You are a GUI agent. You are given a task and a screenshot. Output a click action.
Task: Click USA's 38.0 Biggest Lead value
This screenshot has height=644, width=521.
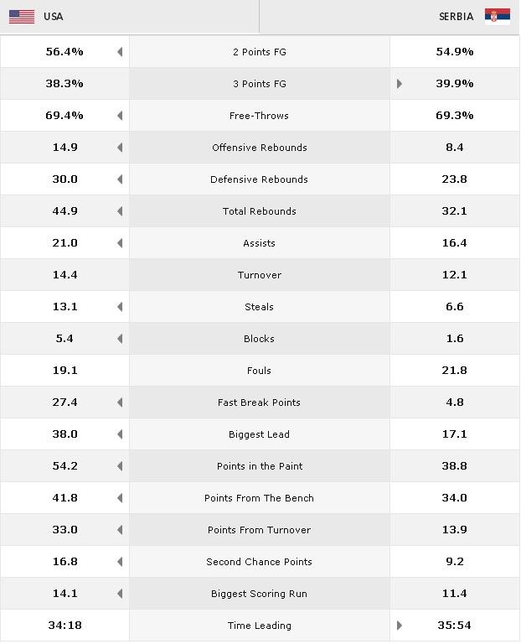point(64,434)
